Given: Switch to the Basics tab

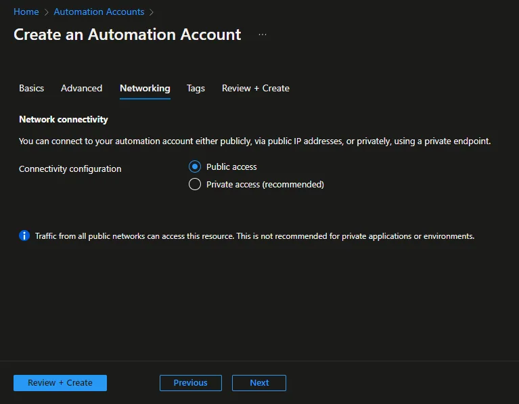Looking at the screenshot, I should (x=31, y=88).
